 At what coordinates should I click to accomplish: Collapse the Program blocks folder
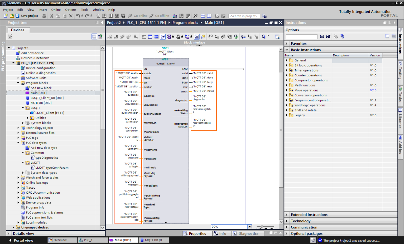pyautogui.click(x=18, y=83)
